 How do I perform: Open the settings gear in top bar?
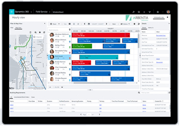tap(158, 12)
